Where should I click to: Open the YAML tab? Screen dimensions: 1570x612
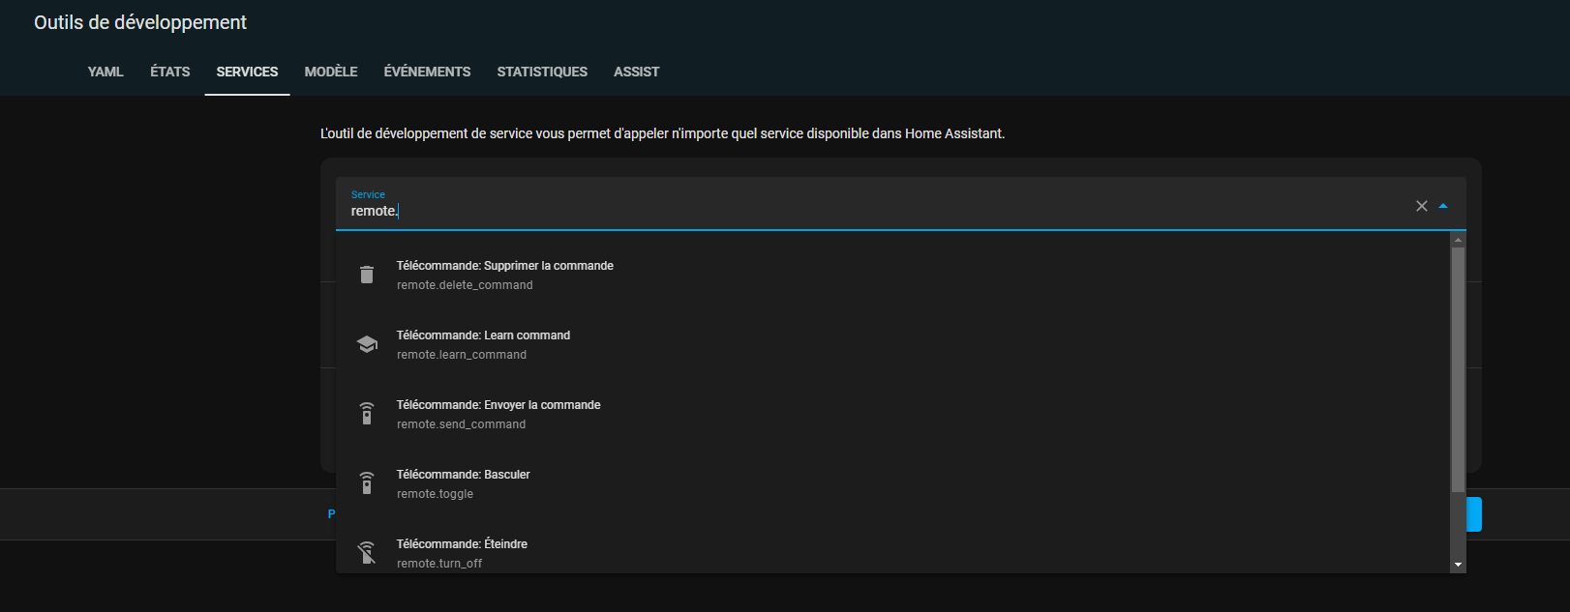[x=106, y=72]
